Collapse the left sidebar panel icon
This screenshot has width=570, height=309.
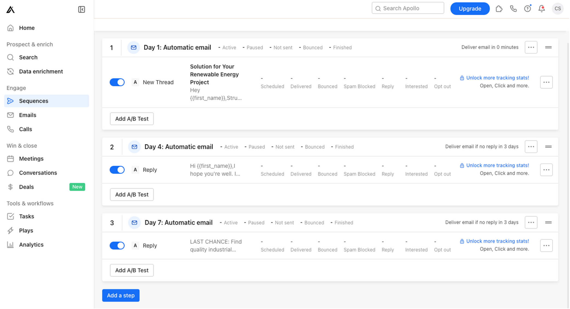click(x=81, y=10)
